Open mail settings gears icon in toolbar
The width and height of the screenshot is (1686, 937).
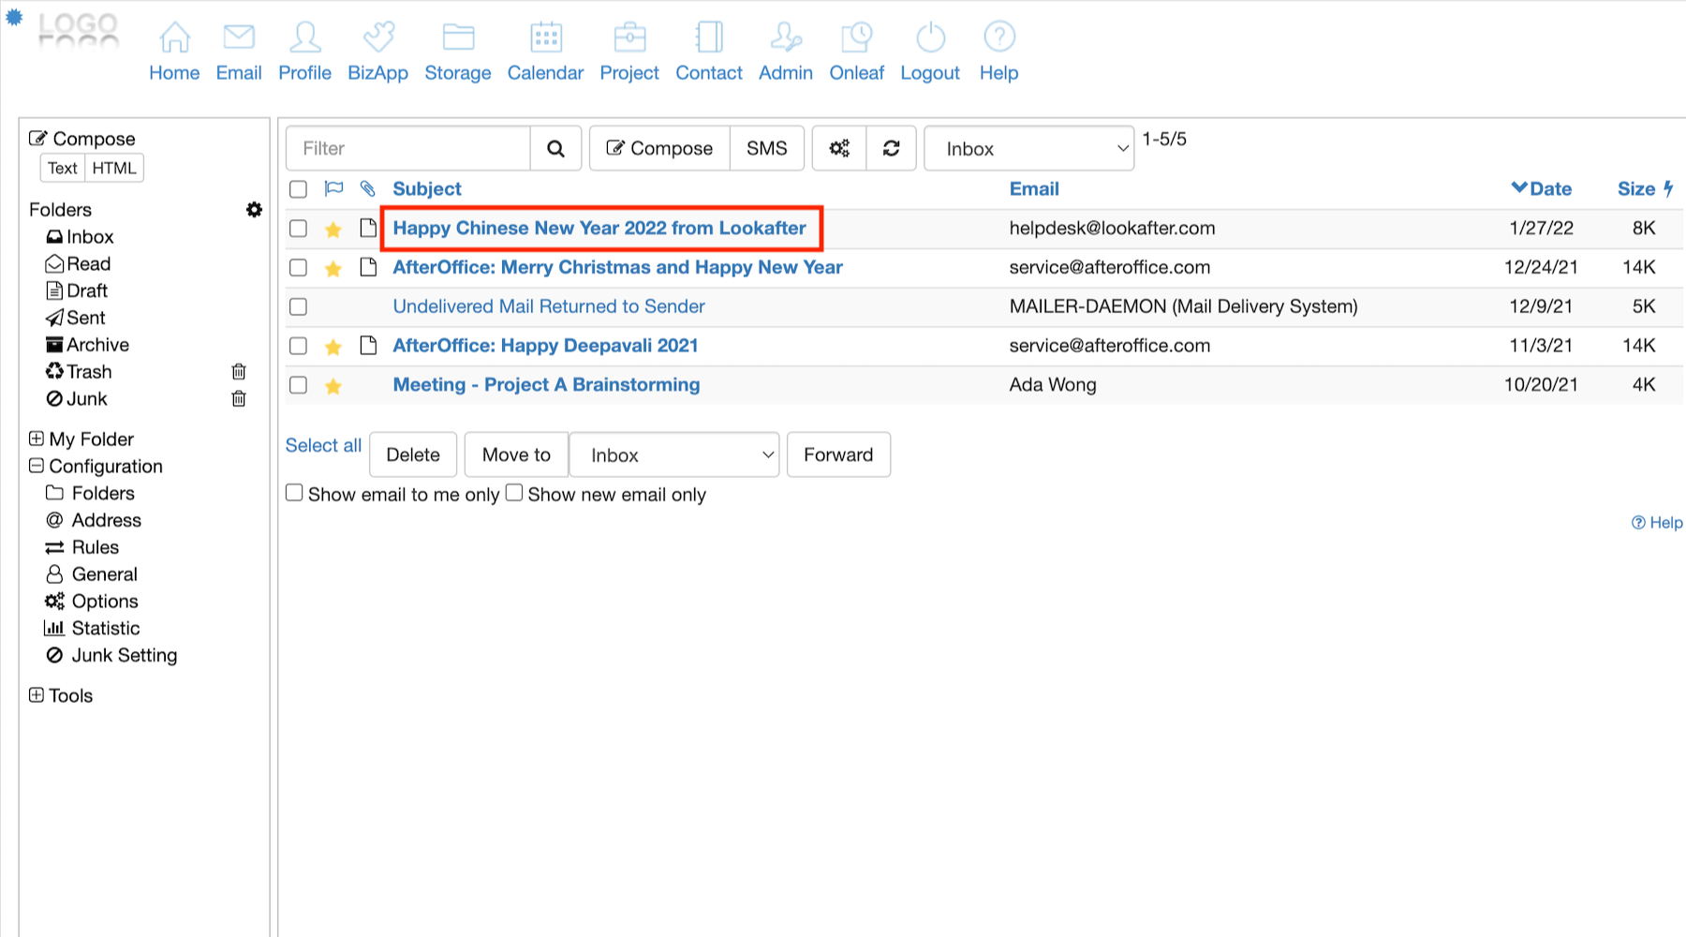pyautogui.click(x=839, y=149)
